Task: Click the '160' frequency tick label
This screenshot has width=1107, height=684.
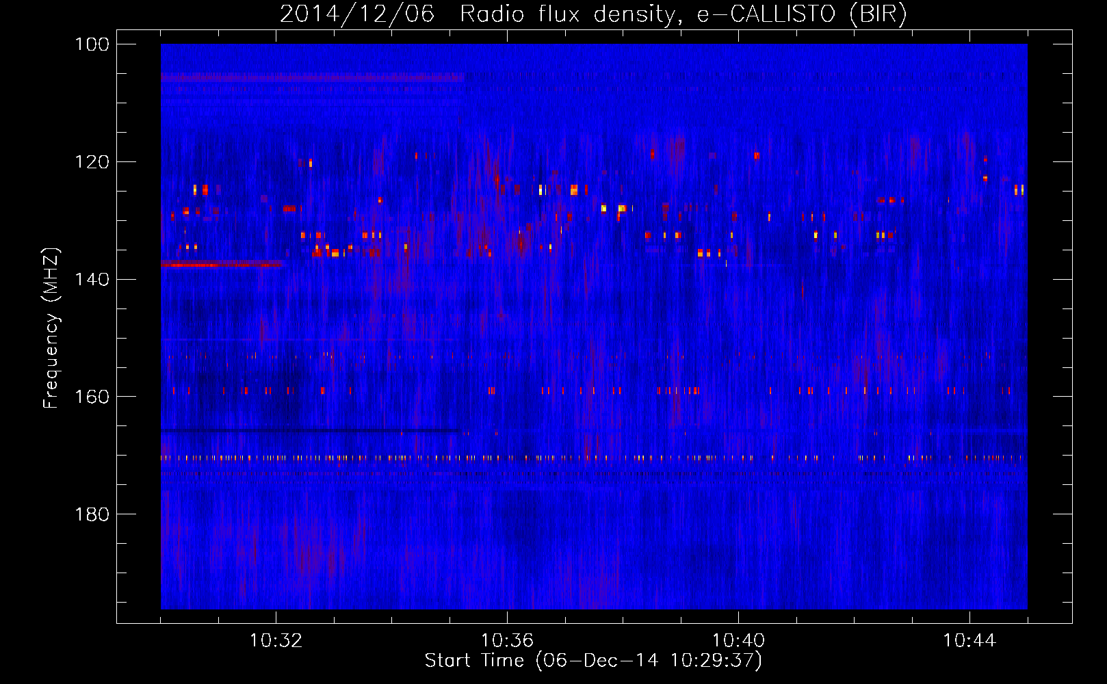Action: coord(91,397)
